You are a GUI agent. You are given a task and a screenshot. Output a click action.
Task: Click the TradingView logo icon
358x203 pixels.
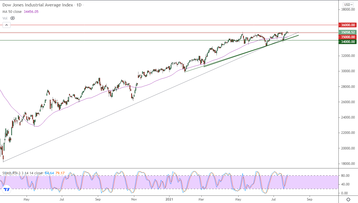(7, 190)
